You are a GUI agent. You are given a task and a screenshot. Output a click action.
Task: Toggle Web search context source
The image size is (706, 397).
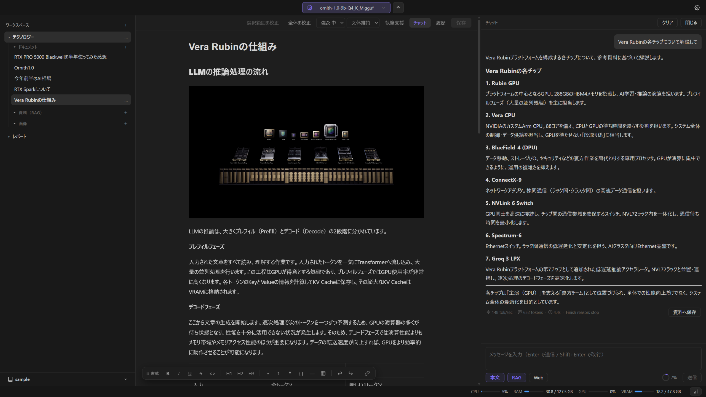coord(538,378)
